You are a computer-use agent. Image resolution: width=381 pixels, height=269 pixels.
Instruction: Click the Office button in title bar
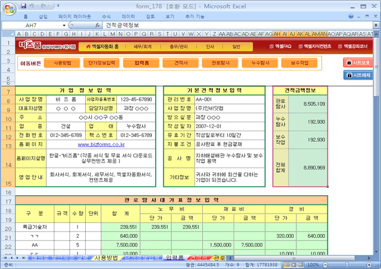[9, 10]
